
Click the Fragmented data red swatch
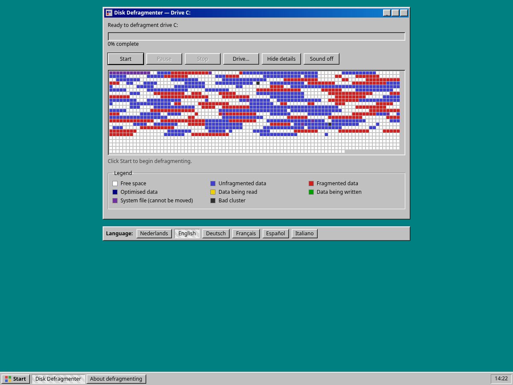tap(311, 184)
